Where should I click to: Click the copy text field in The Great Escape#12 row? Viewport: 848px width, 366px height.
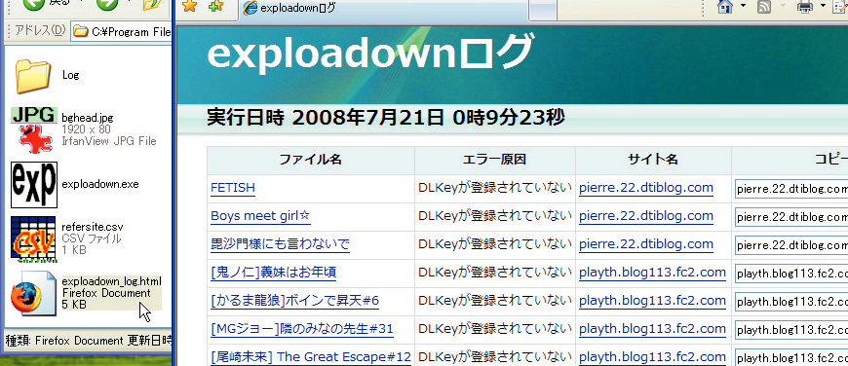791,357
